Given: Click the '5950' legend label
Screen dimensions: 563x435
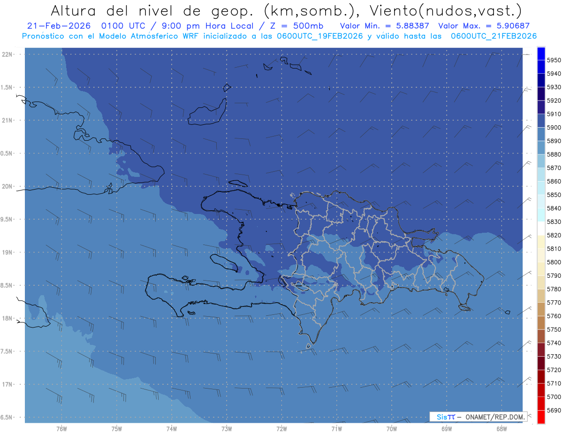Looking at the screenshot, I should [554, 61].
